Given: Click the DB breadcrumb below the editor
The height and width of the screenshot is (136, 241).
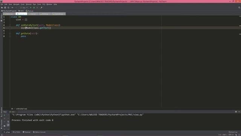Looking at the screenshot, I should (12, 109).
